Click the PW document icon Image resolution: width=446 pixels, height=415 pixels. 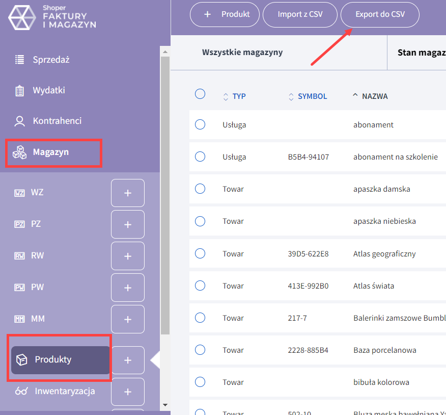[19, 288]
